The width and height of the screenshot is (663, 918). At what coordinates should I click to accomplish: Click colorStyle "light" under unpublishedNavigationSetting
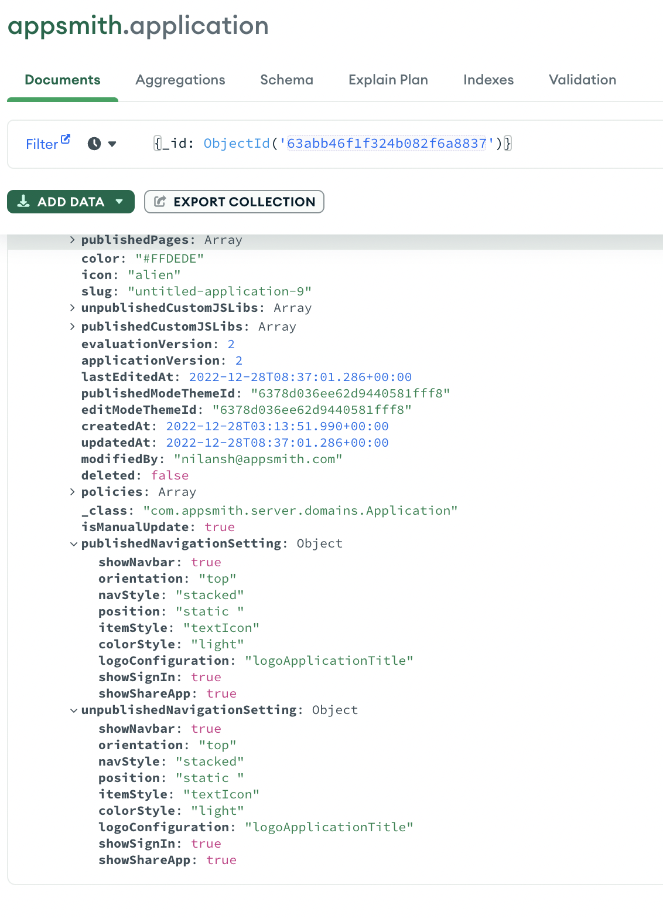[218, 811]
